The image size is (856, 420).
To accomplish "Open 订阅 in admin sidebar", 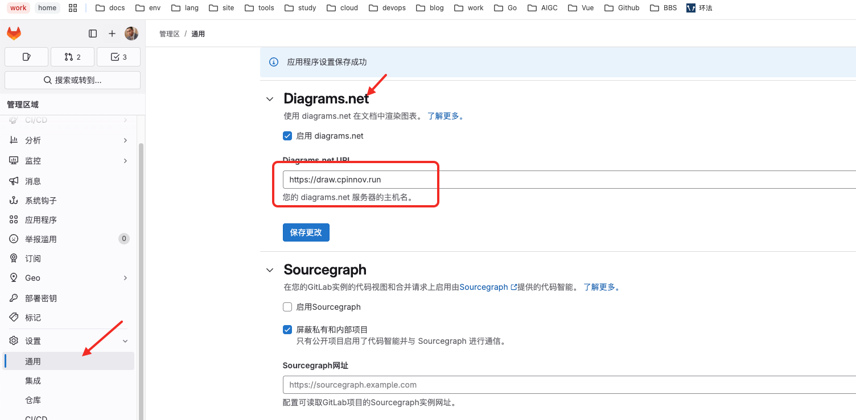I will click(69, 259).
